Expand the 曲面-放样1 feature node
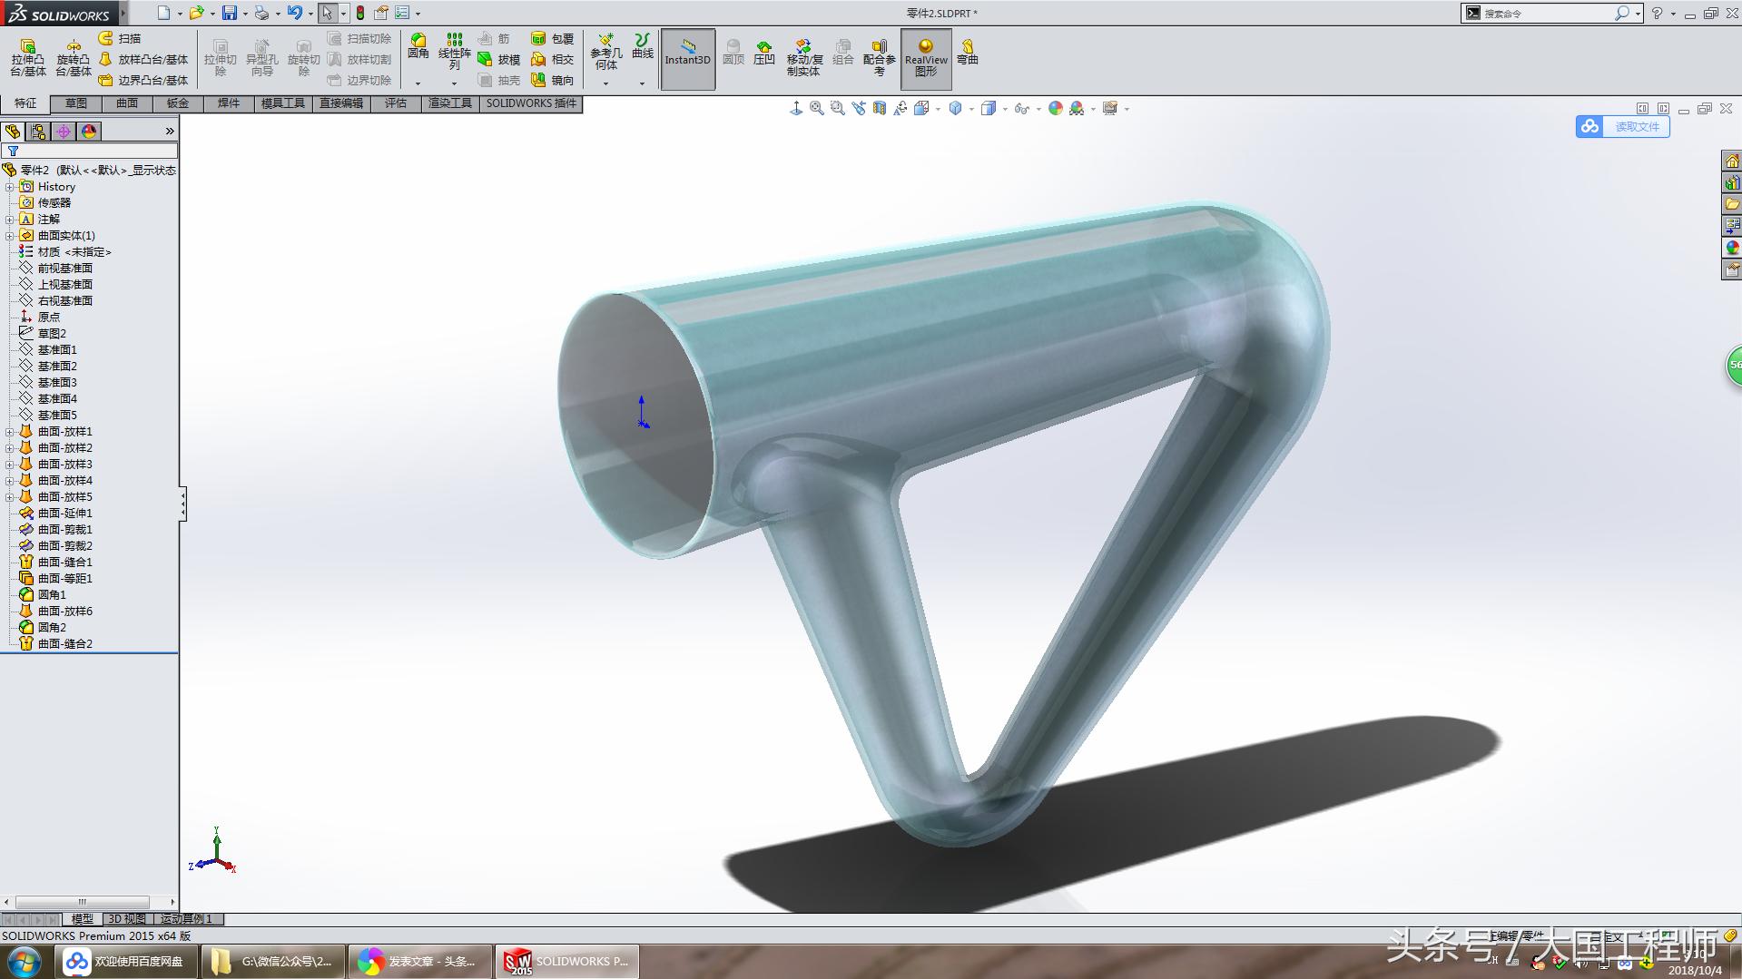Viewport: 1742px width, 979px height. (11, 431)
